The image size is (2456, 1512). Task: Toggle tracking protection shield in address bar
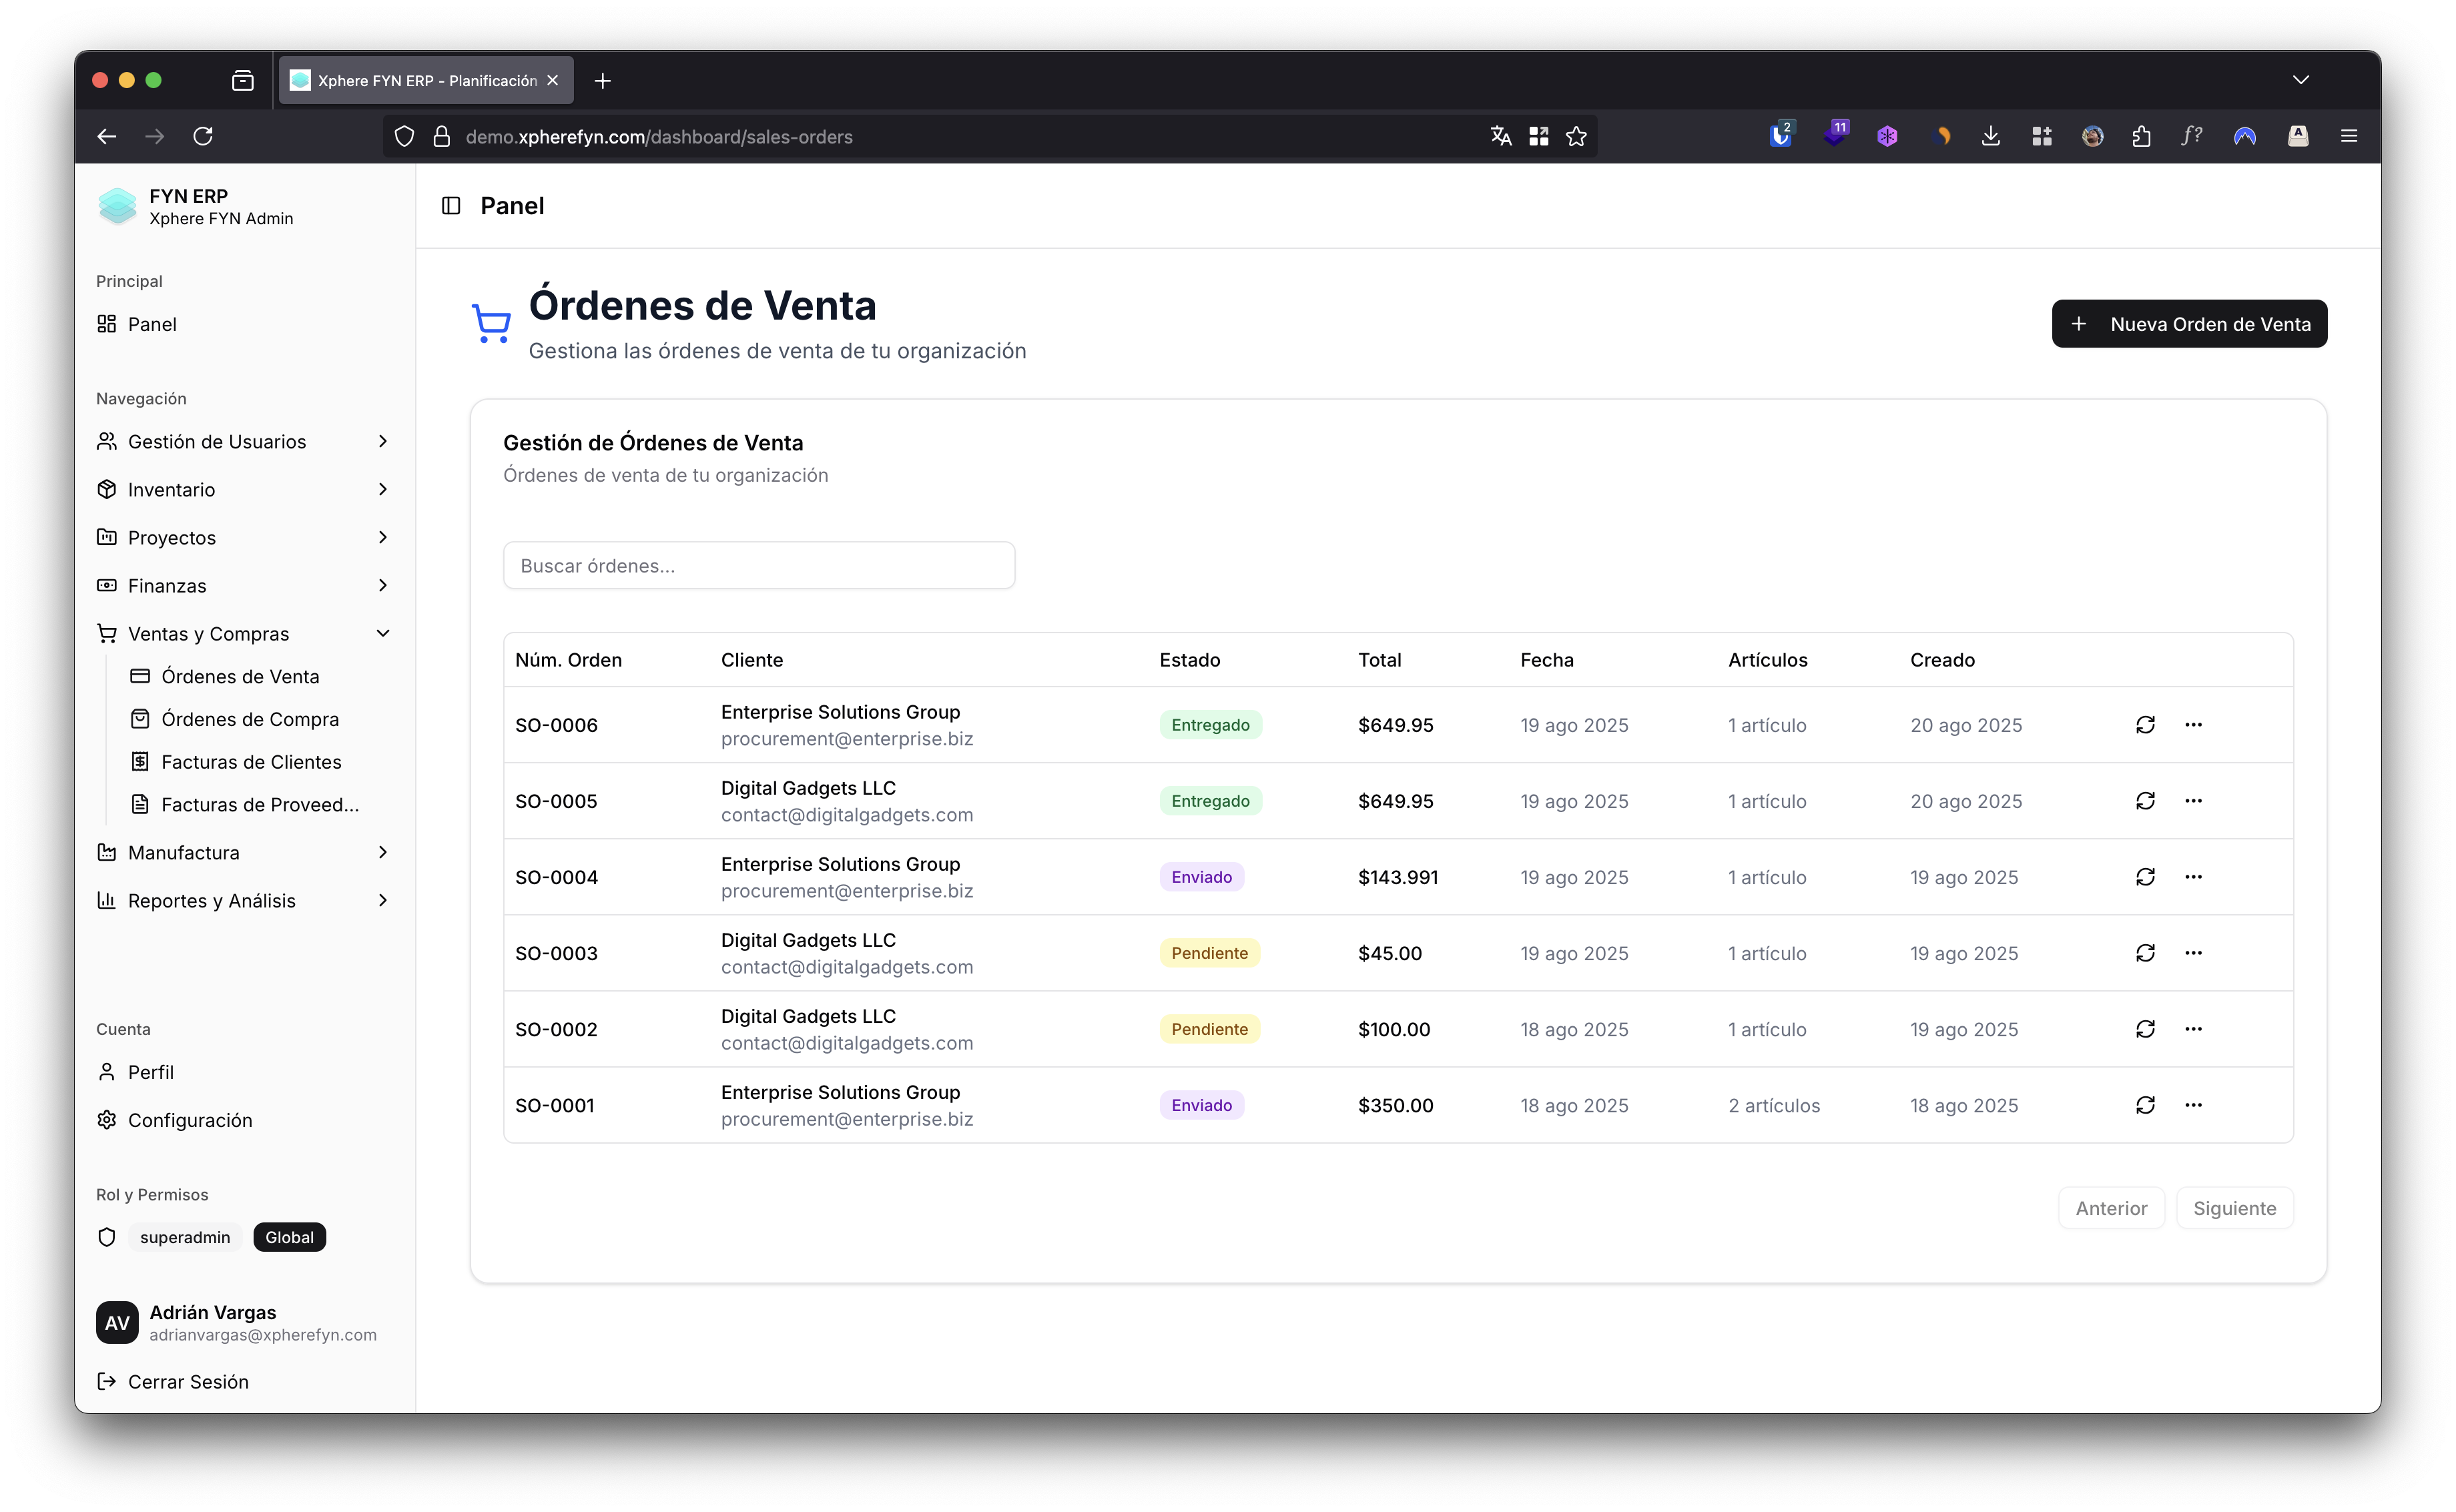click(404, 136)
